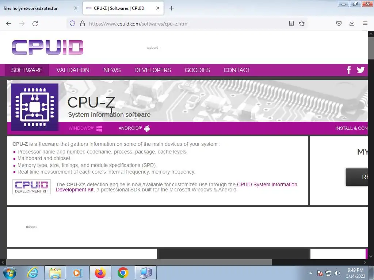
Task: Open the computer monitor taskbar app
Action: pos(146,273)
